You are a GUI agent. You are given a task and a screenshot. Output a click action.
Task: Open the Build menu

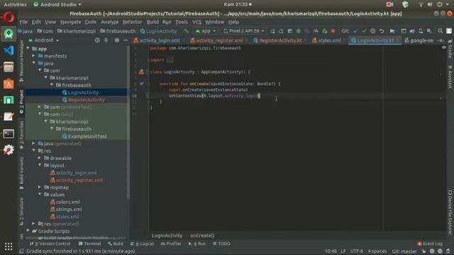[153, 22]
